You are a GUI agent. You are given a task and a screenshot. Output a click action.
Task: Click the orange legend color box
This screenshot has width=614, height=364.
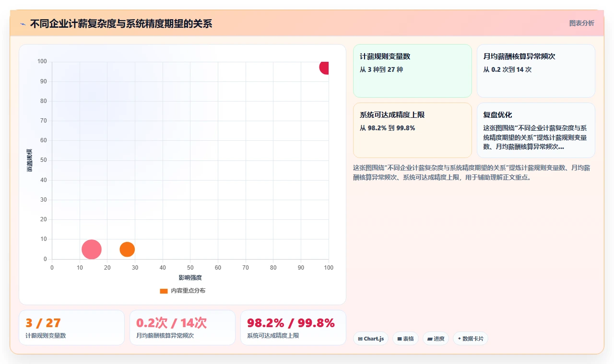[x=164, y=291]
